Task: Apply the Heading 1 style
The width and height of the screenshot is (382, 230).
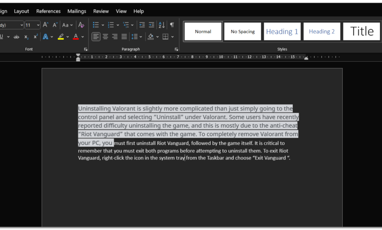Action: pyautogui.click(x=282, y=32)
